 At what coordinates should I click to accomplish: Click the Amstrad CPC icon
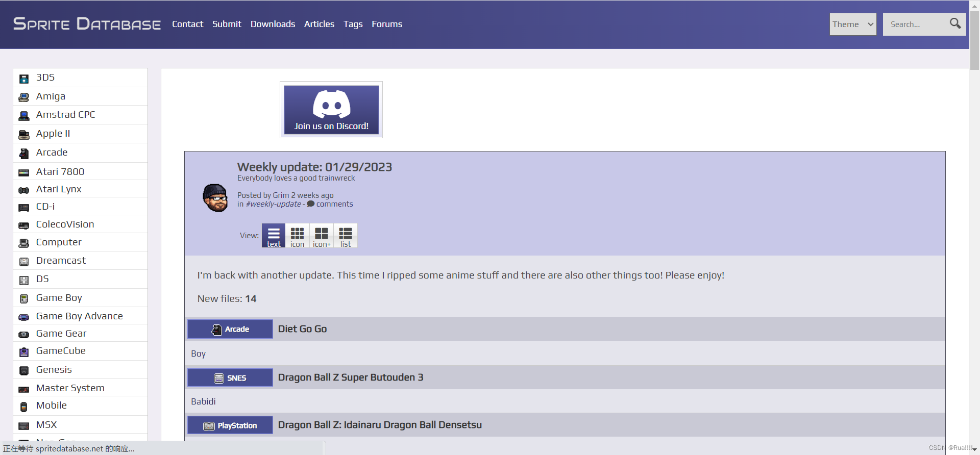pos(24,116)
